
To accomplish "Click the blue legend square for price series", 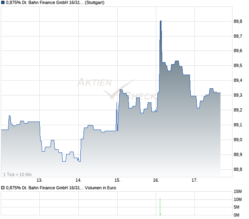I will click(3, 2).
